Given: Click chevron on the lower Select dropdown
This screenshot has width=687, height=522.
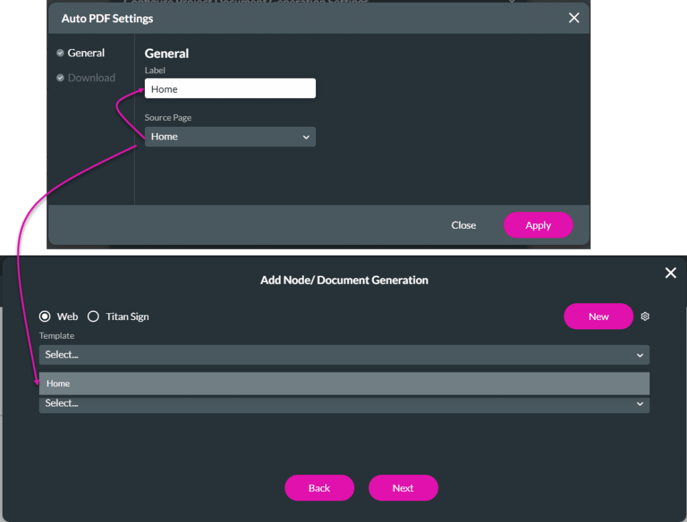Looking at the screenshot, I should tap(639, 404).
